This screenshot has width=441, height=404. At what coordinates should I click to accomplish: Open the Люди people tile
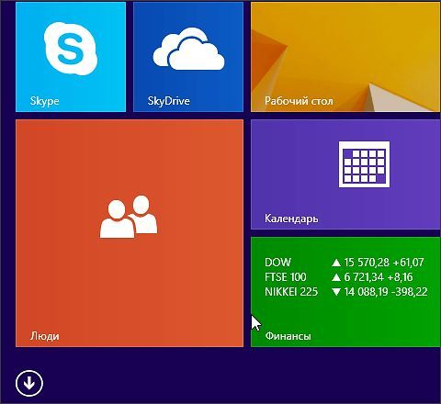click(x=130, y=233)
